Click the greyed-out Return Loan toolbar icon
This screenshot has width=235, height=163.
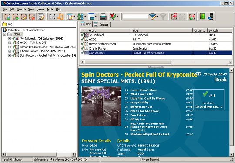[182, 17]
